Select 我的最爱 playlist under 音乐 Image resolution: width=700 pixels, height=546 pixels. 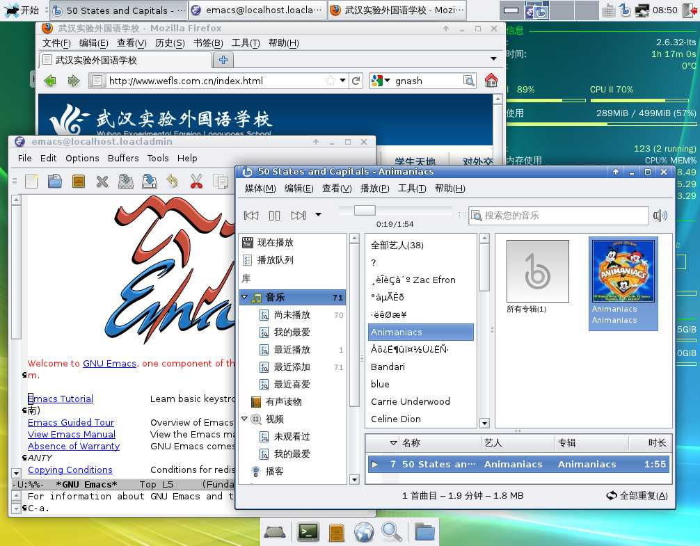pos(292,332)
